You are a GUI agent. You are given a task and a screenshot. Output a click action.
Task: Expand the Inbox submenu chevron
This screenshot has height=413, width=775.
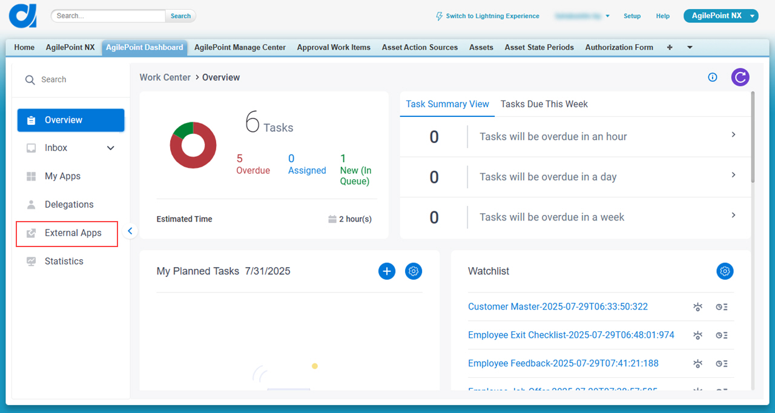[x=111, y=148]
